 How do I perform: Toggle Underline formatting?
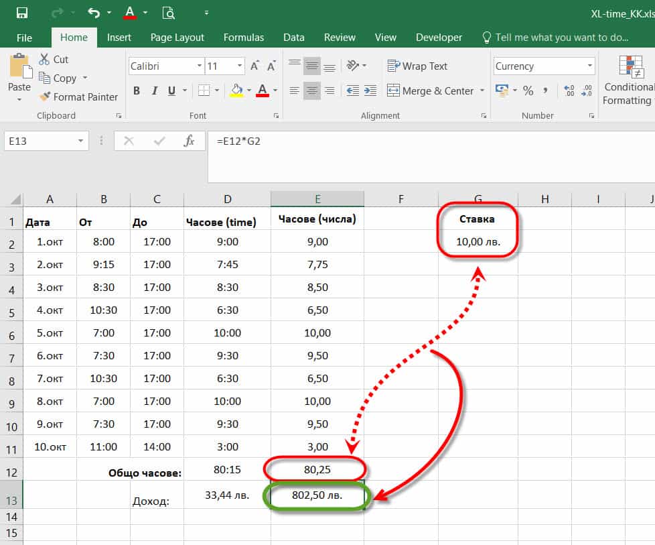click(171, 90)
